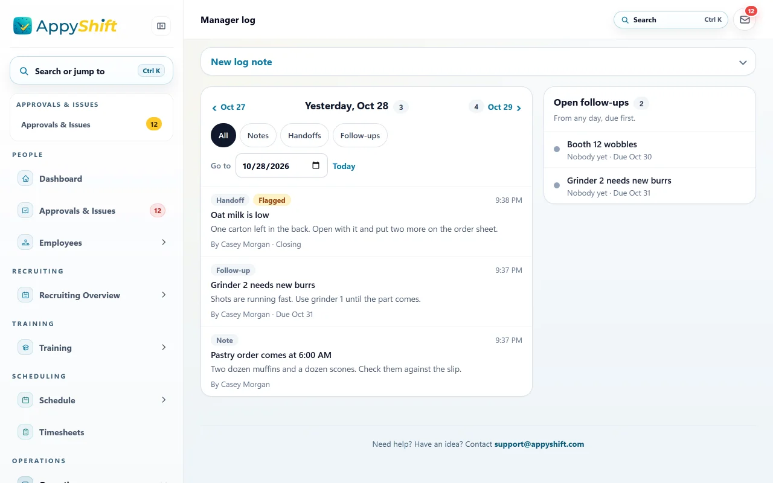
Task: Open the Pastry order comes at 6:00 AM note
Action: (x=367, y=362)
